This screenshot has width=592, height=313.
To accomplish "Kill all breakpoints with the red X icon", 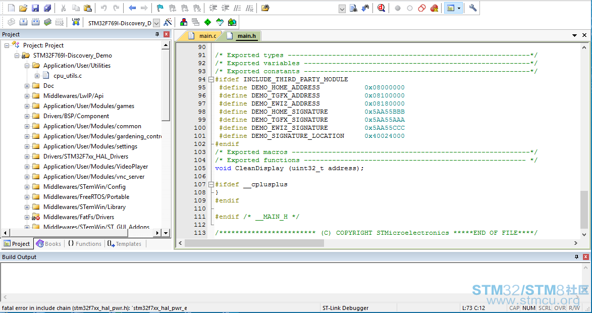I will pyautogui.click(x=434, y=8).
